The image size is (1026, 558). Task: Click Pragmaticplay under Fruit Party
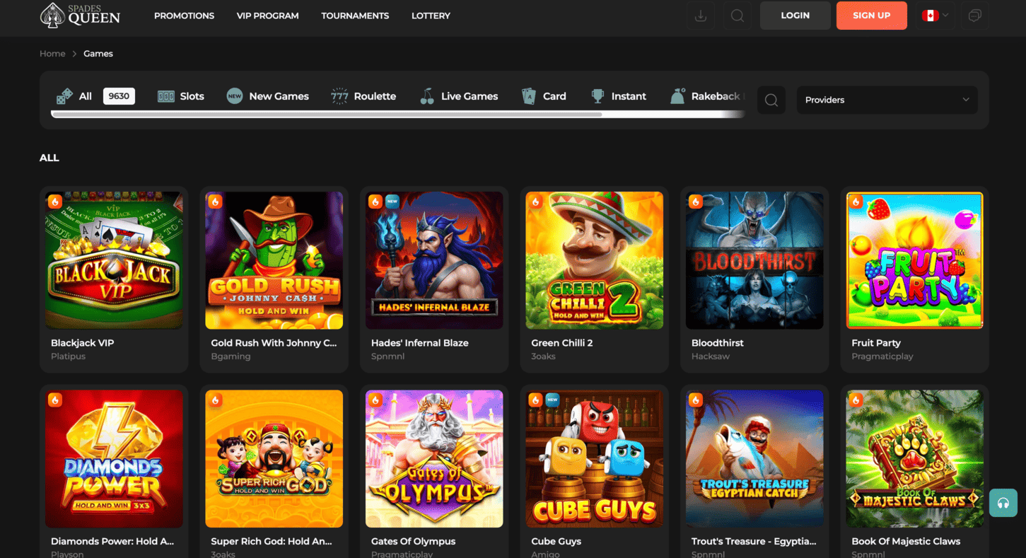882,356
